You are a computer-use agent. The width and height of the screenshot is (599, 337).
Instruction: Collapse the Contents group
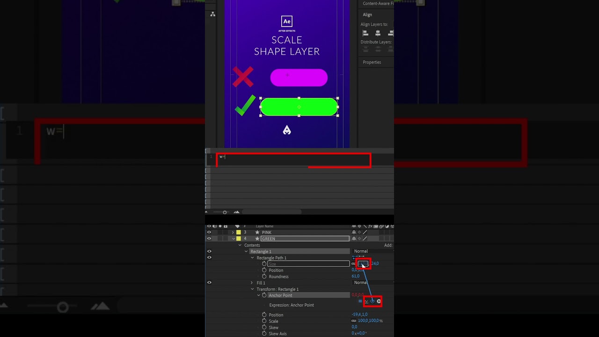240,245
